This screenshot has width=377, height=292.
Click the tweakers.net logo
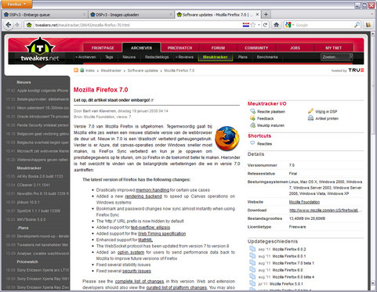pos(40,52)
